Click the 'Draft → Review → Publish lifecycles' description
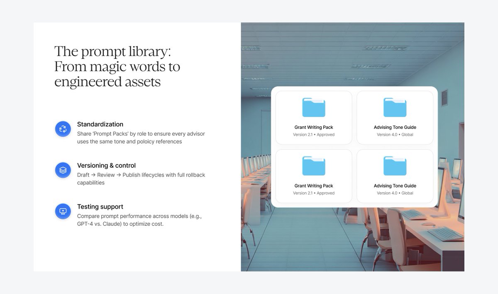The height and width of the screenshot is (294, 498). click(x=141, y=179)
